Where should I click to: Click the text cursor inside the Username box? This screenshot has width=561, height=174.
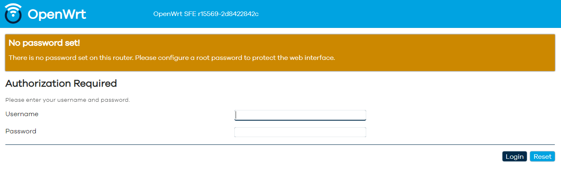click(236, 115)
